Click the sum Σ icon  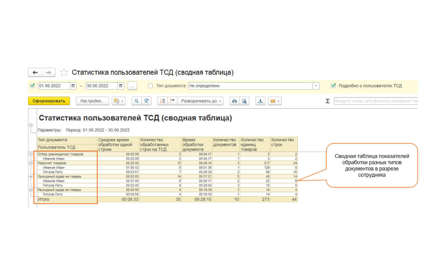coord(328,101)
